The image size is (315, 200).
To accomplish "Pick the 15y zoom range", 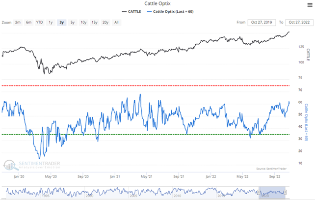I will [x=94, y=22].
